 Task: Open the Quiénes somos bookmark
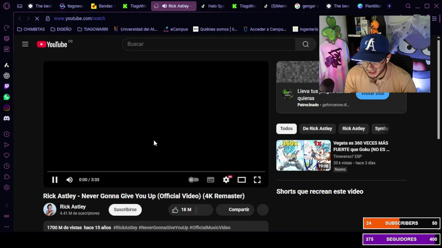click(215, 29)
